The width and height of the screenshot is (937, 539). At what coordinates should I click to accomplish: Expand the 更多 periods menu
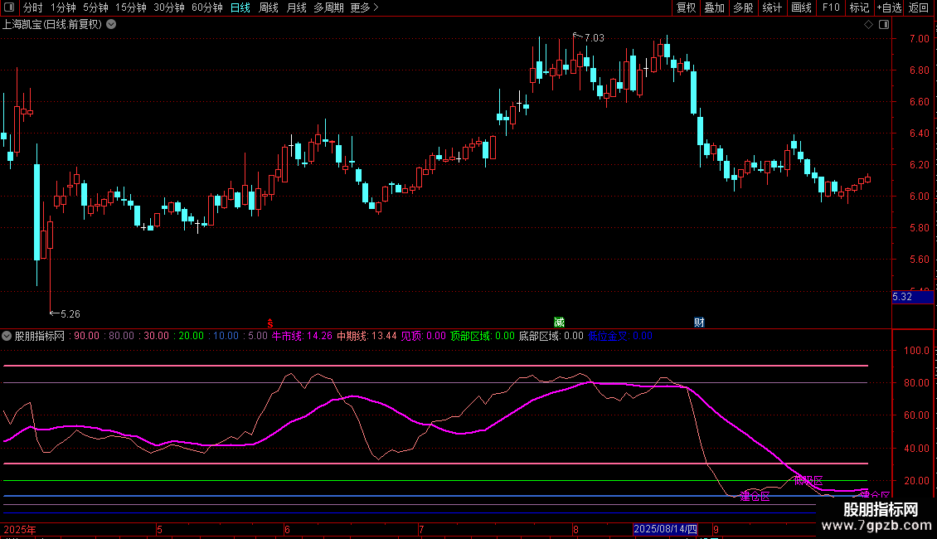(364, 8)
